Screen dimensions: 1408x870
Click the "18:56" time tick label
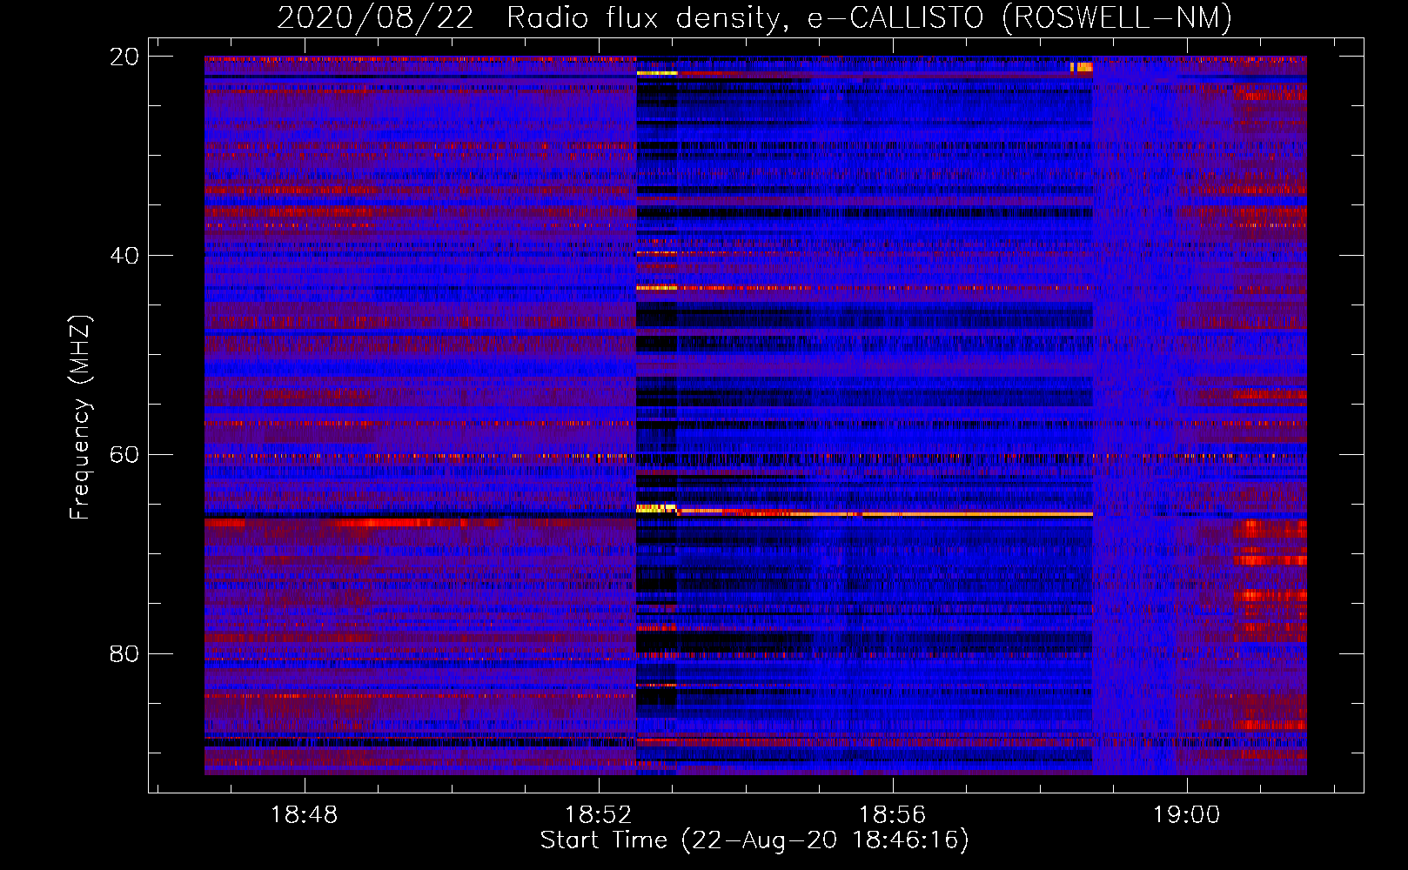coord(892,815)
